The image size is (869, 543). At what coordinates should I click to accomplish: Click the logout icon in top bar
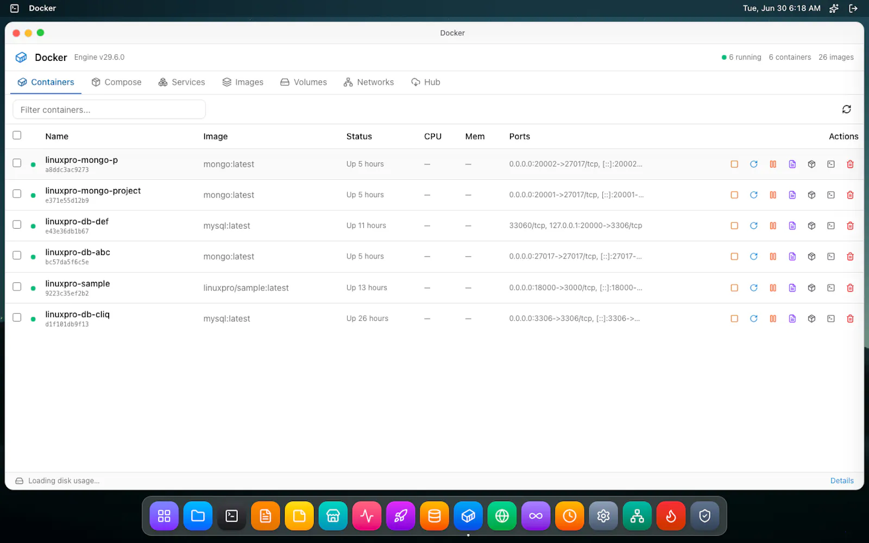point(853,8)
